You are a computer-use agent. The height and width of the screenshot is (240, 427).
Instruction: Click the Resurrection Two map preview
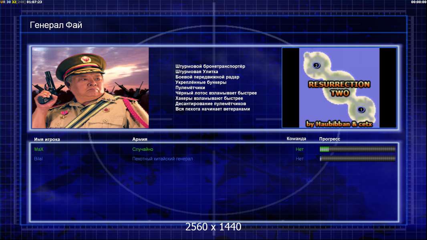click(339, 88)
